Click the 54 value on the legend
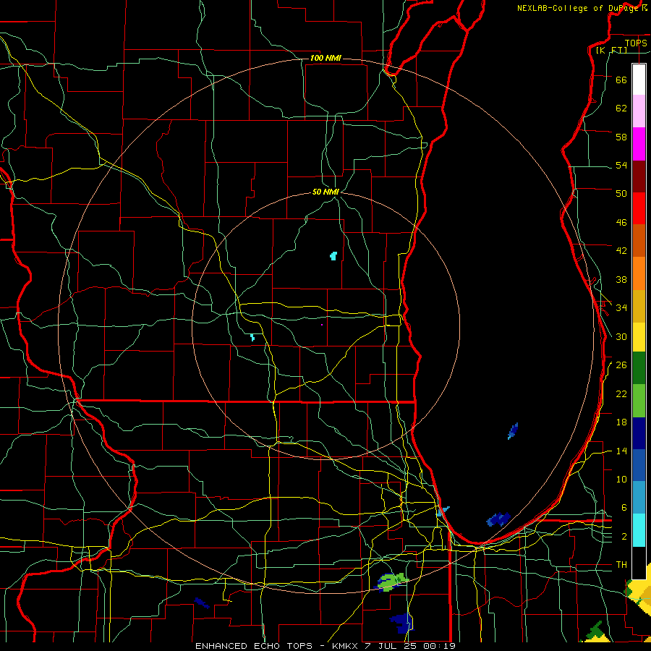 click(621, 165)
